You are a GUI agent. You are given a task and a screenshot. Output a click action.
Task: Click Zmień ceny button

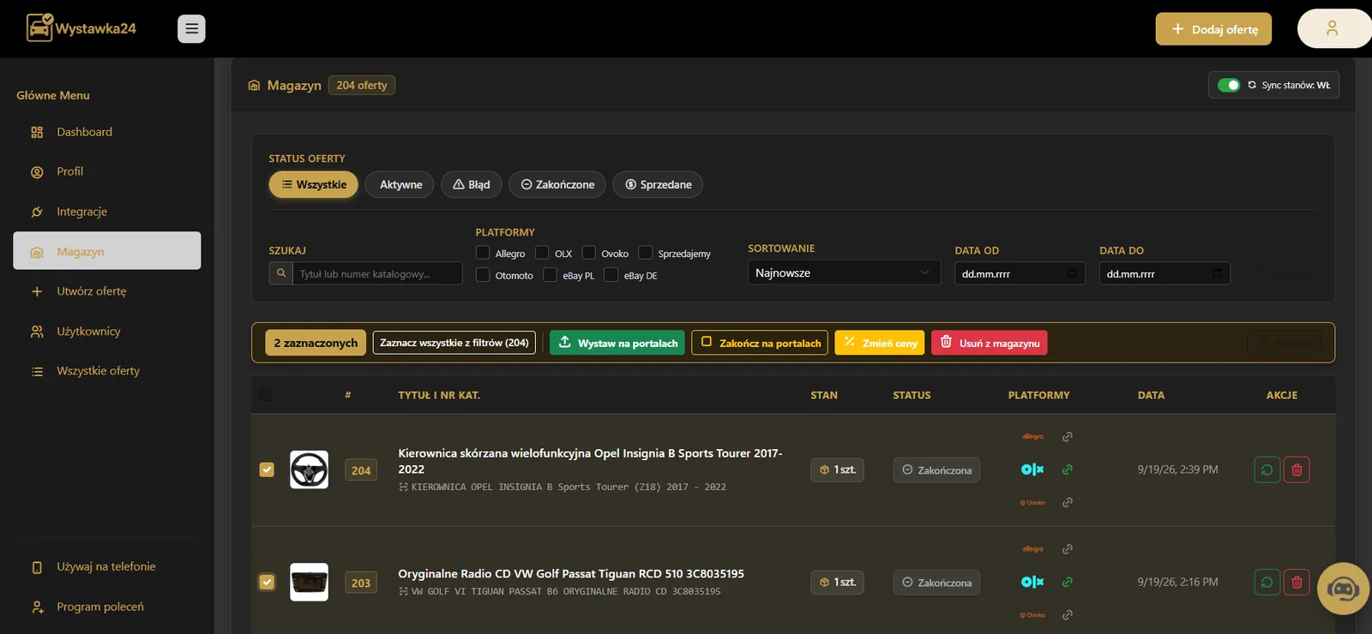[x=880, y=343]
